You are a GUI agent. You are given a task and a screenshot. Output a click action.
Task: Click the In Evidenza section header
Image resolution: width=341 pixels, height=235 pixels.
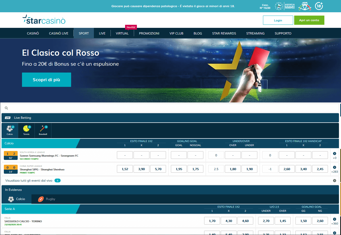pyautogui.click(x=170, y=190)
